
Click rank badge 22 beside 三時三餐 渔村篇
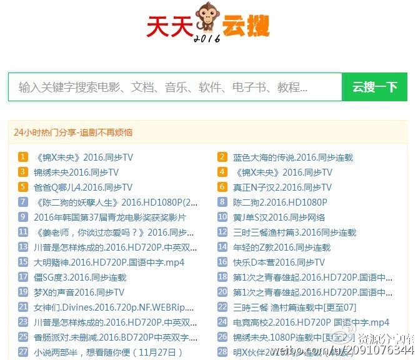tap(222, 307)
